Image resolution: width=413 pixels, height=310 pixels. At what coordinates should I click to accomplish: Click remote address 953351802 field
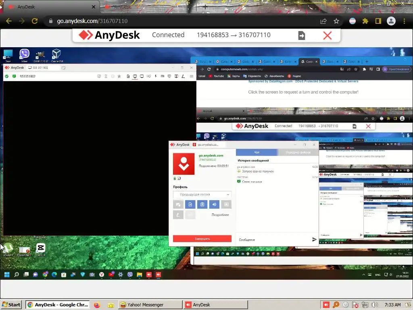point(28,76)
